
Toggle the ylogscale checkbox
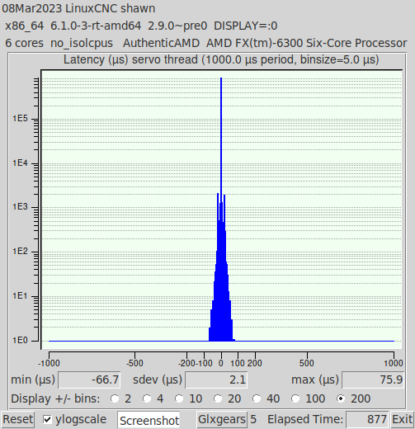coord(47,420)
